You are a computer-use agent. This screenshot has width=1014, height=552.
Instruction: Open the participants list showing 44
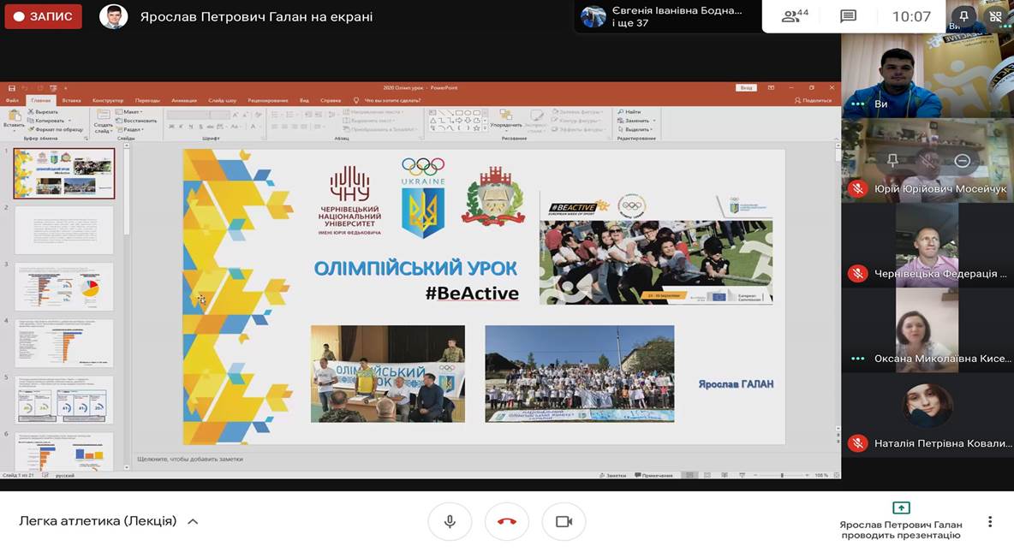(795, 16)
